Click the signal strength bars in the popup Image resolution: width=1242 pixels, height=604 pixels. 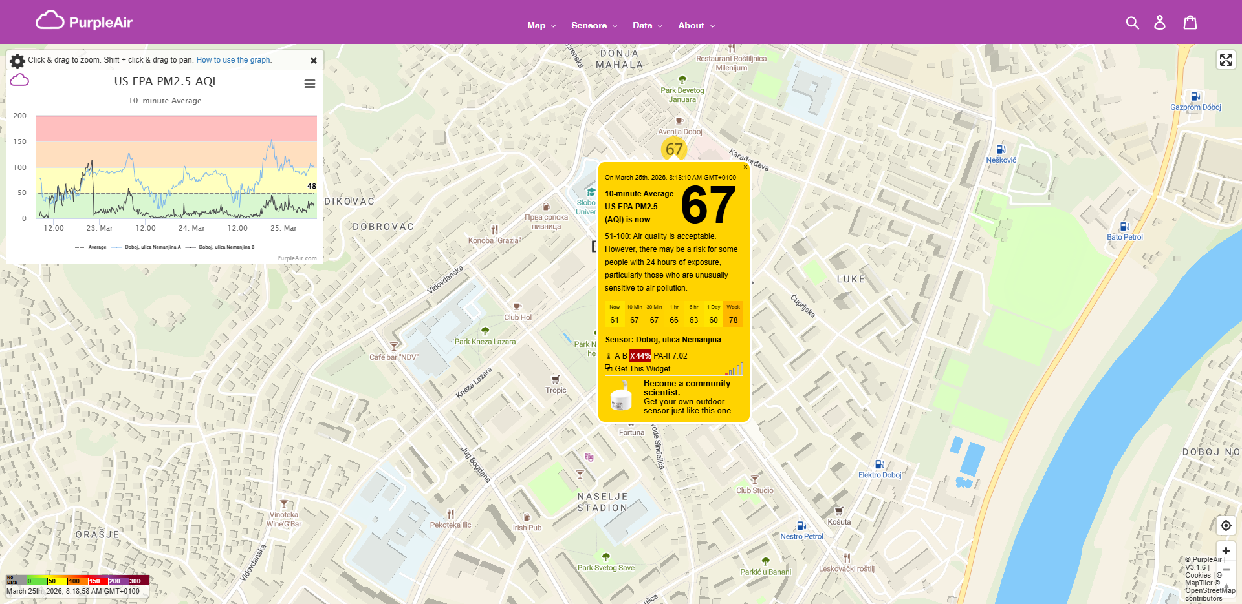[x=737, y=369]
